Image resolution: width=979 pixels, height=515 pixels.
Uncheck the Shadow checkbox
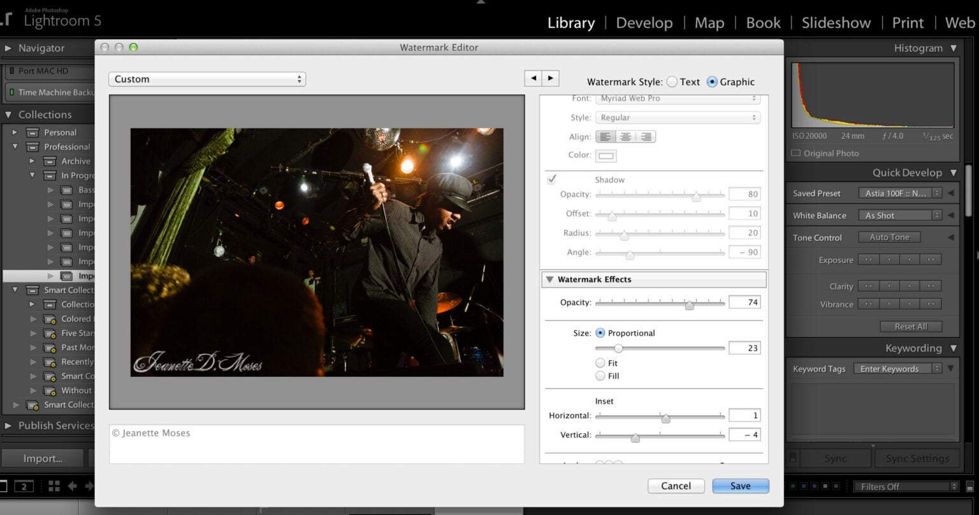click(x=552, y=179)
